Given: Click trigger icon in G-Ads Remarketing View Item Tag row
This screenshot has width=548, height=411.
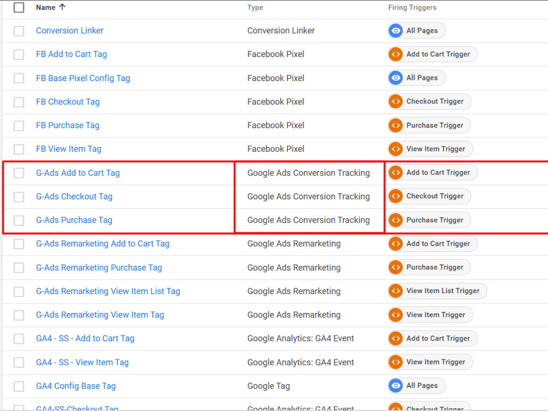Looking at the screenshot, I should 396,315.
